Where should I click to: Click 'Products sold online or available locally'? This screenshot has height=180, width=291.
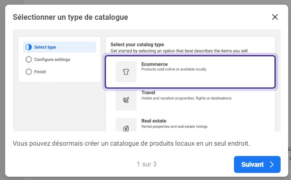[174, 69]
